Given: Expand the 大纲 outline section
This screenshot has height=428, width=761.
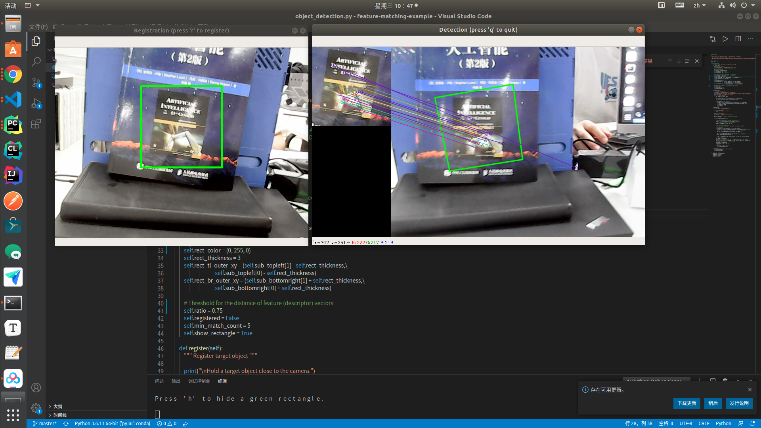Looking at the screenshot, I should click(x=57, y=407).
